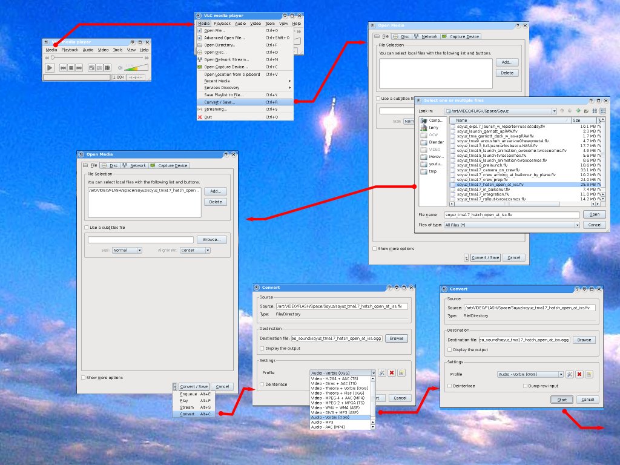
Task: Create new profile icon in Convert dialog with Start button
Action: 589,374
